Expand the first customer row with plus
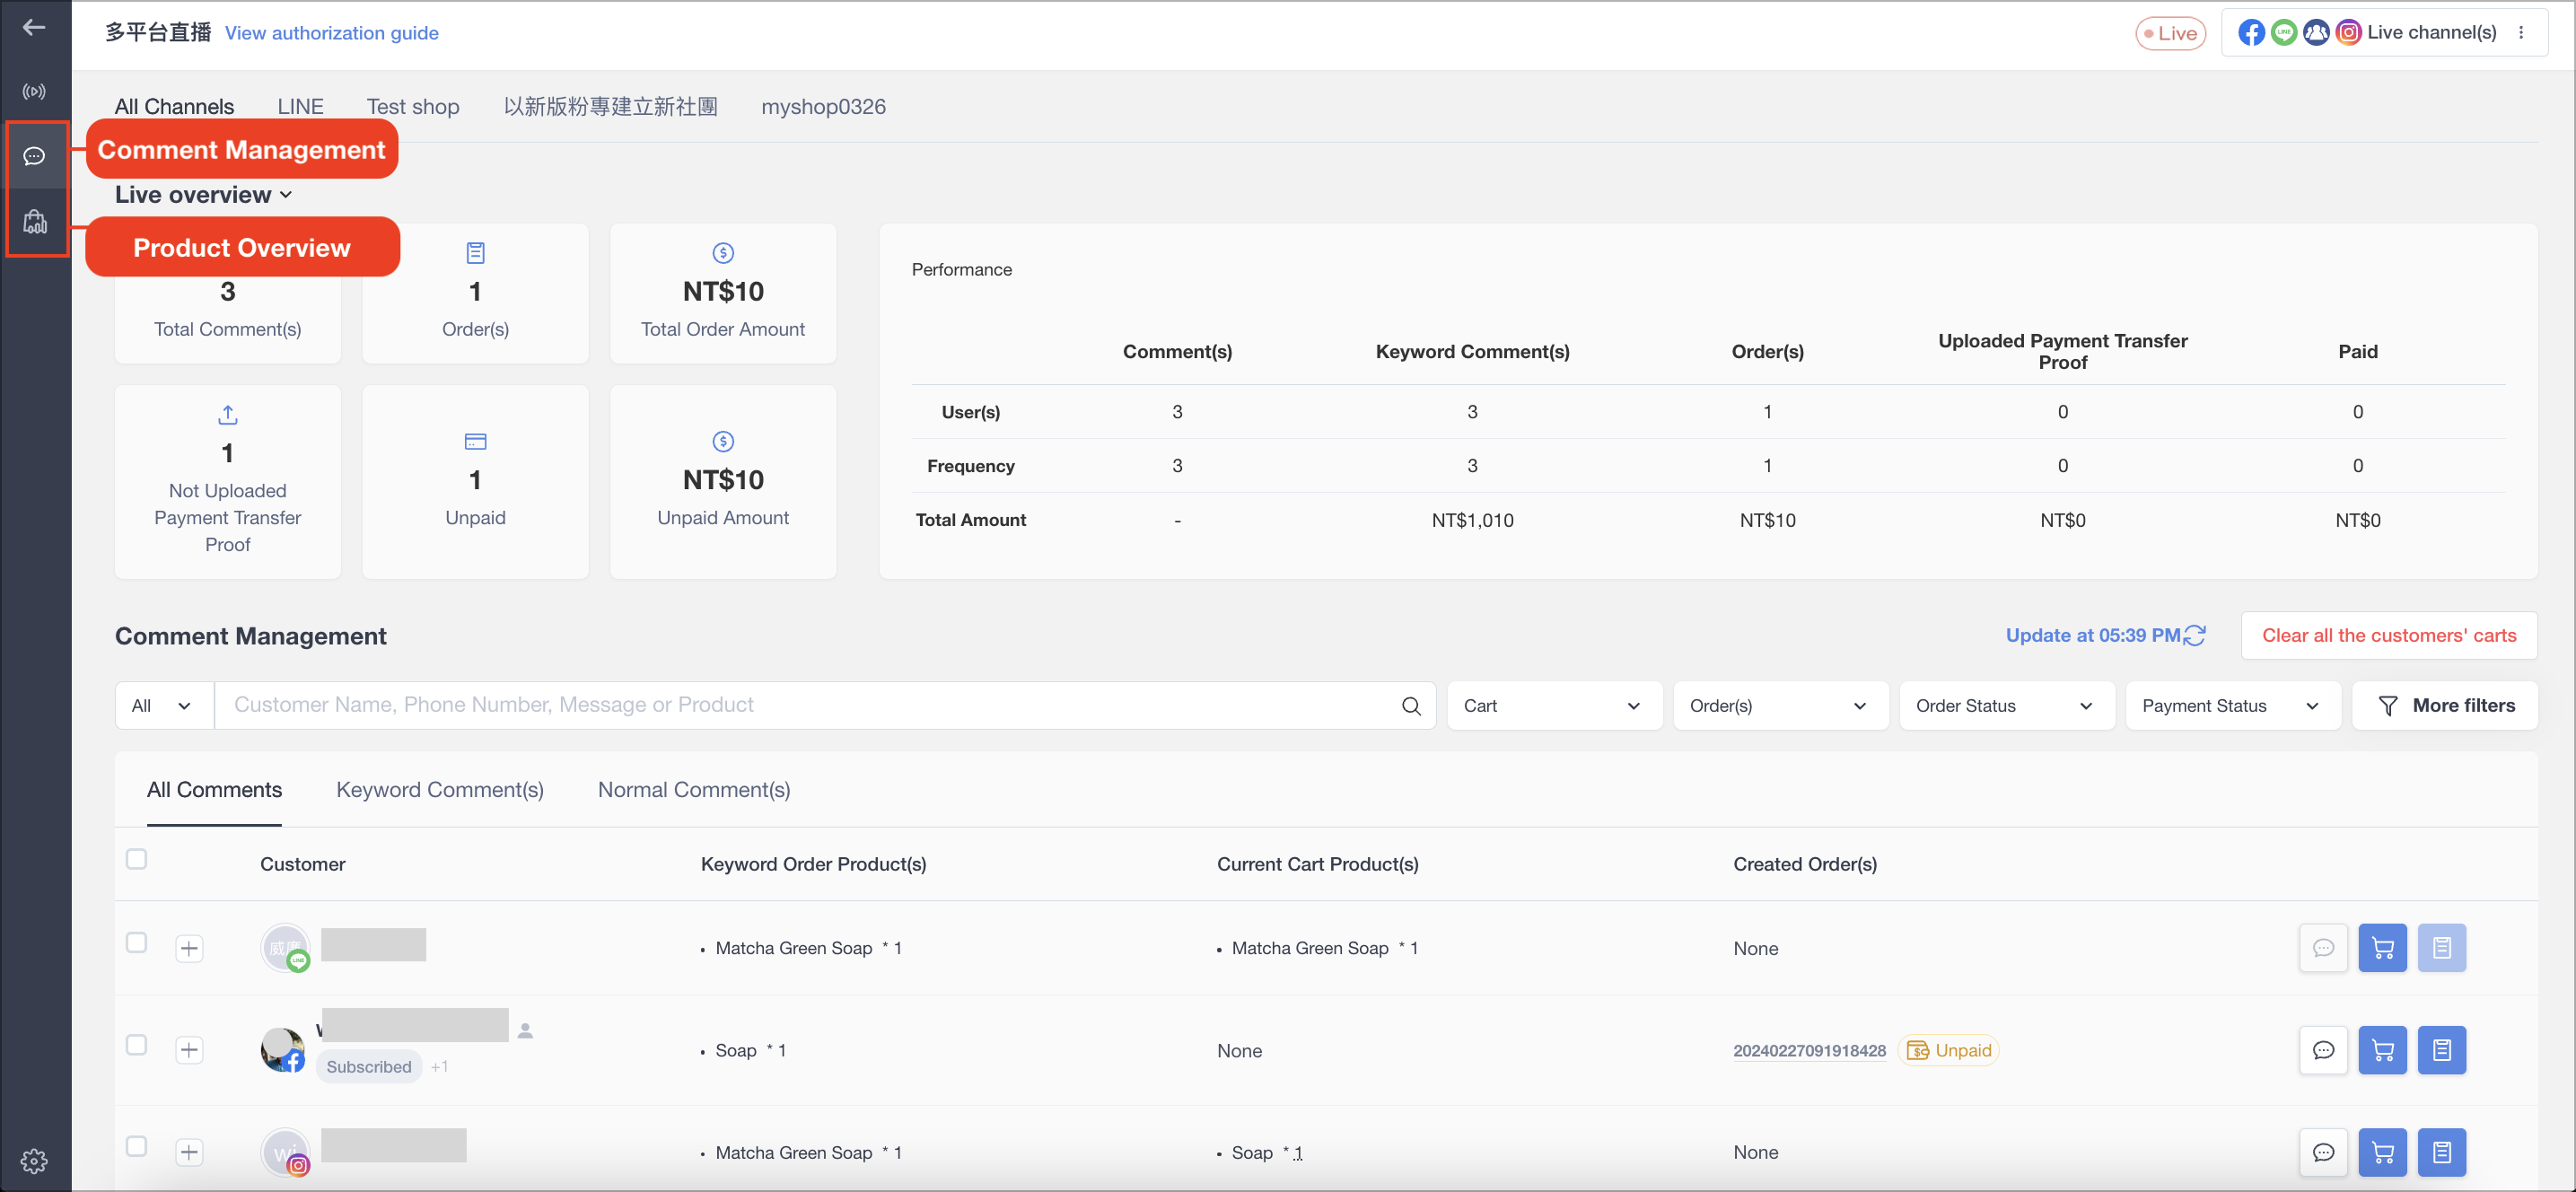The image size is (2576, 1192). click(x=189, y=948)
